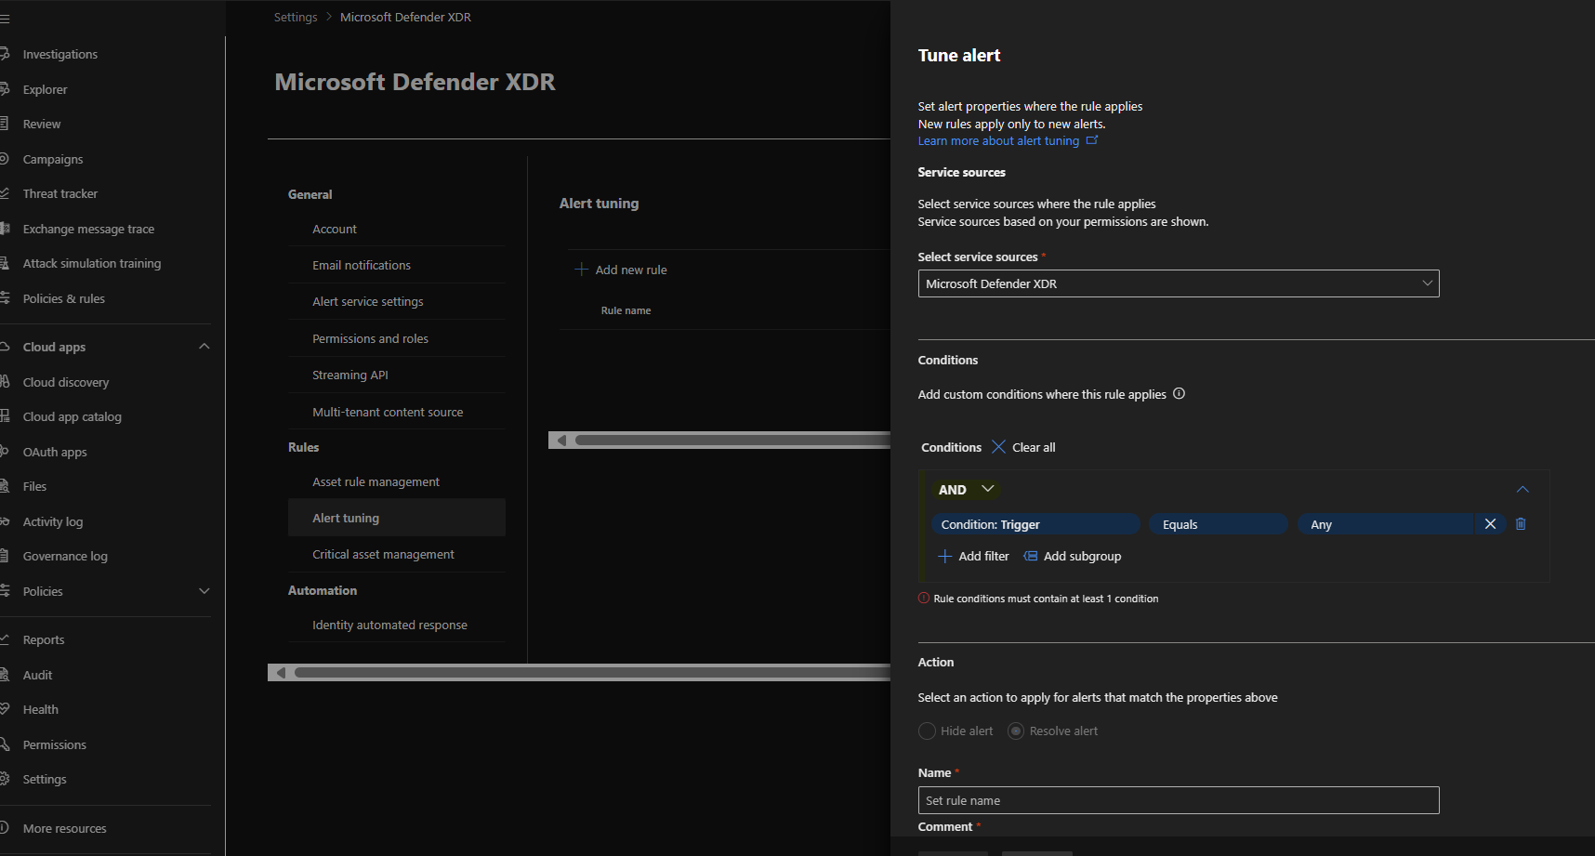
Task: Click the Activity log icon
Action: pyautogui.click(x=4, y=521)
